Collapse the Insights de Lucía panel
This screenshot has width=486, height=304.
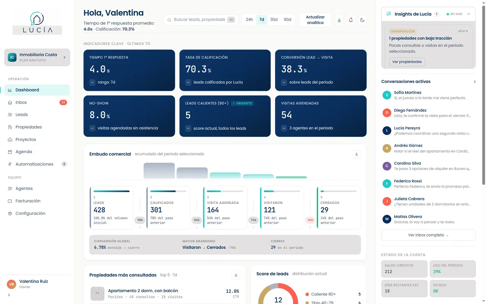(x=468, y=14)
